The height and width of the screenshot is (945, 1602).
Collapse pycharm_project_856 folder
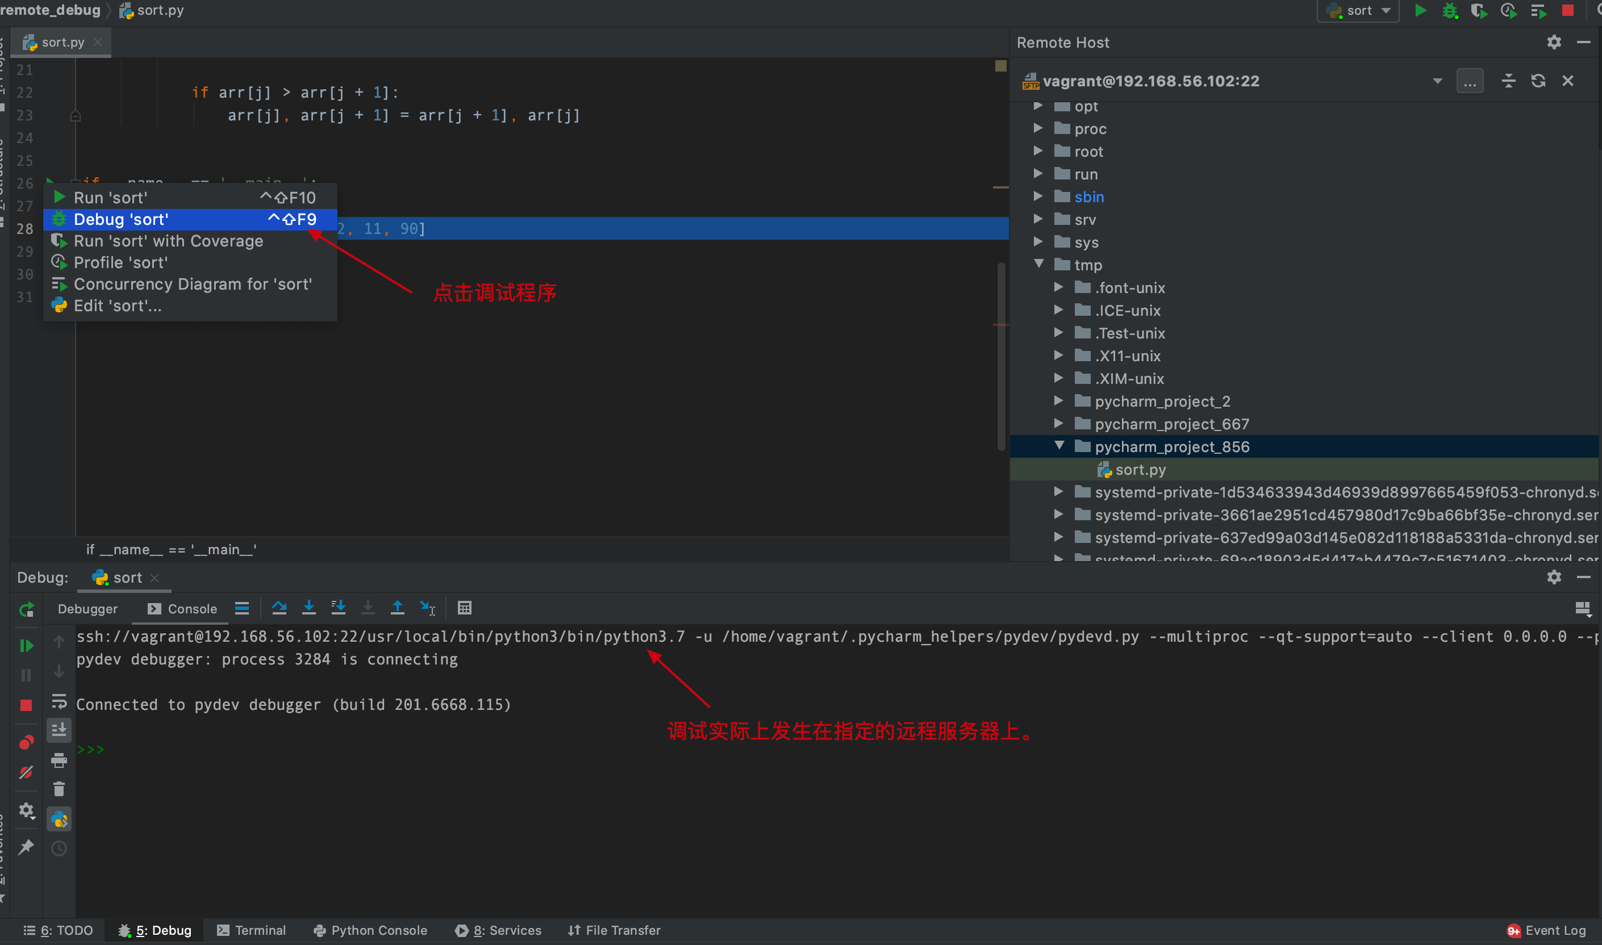pyautogui.click(x=1059, y=446)
